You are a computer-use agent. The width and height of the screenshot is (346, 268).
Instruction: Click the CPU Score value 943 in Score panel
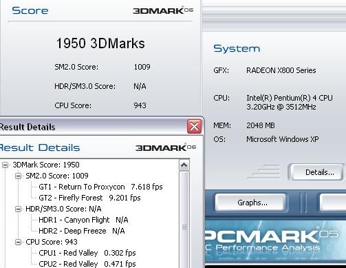tap(140, 105)
